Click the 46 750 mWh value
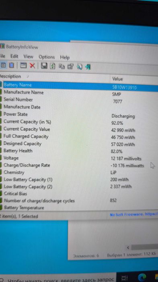158x282 pixels. (123, 138)
